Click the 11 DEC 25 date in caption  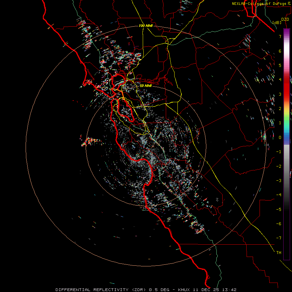206,290
